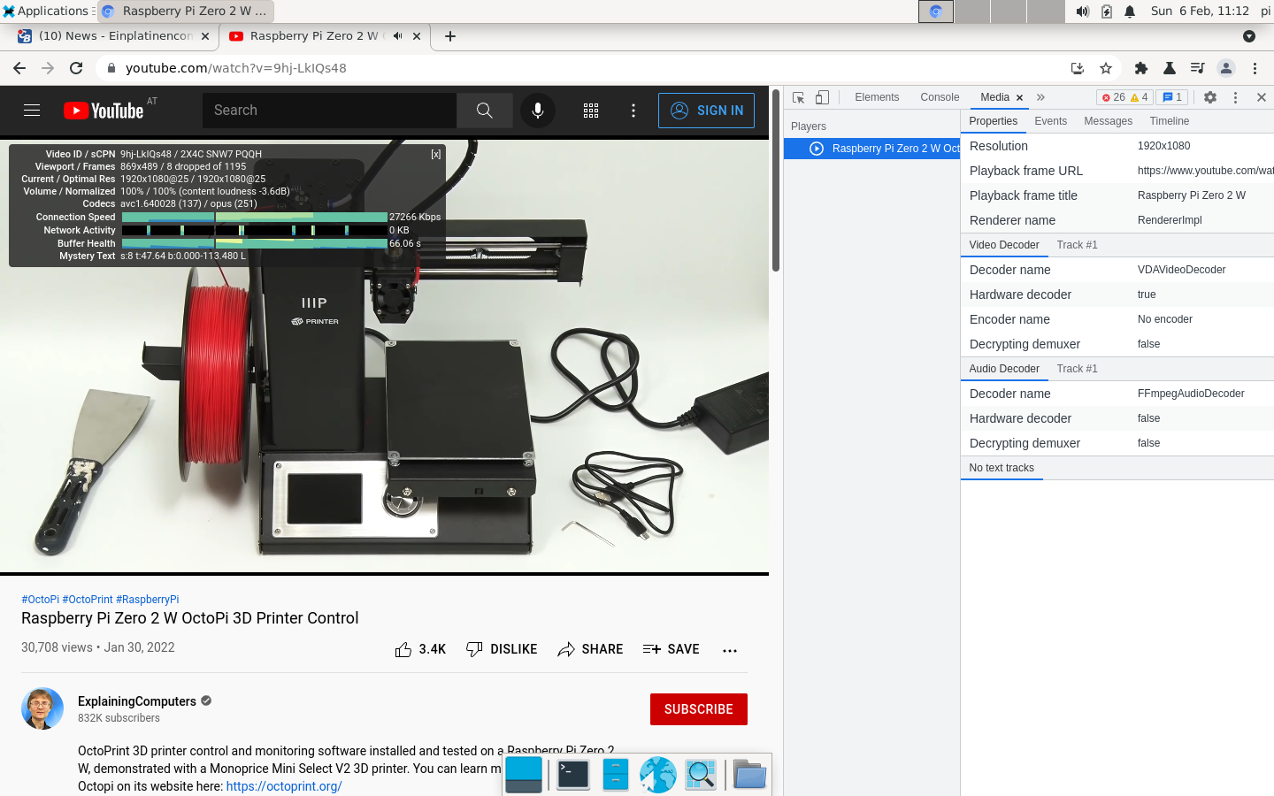Viewport: 1274px width, 796px height.
Task: Open the media controls icon in toolbar
Action: [x=1198, y=68]
